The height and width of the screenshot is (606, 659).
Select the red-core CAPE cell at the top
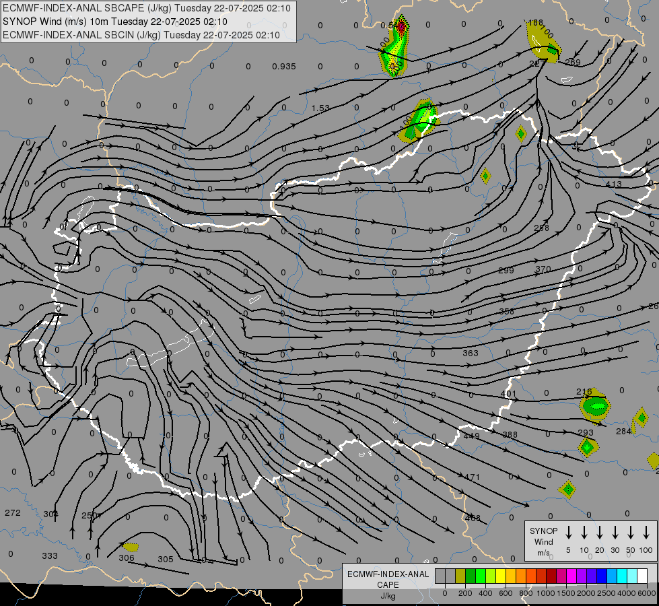pos(396,46)
